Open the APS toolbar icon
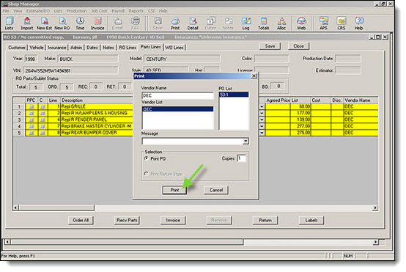This screenshot has width=406, height=272. click(324, 23)
